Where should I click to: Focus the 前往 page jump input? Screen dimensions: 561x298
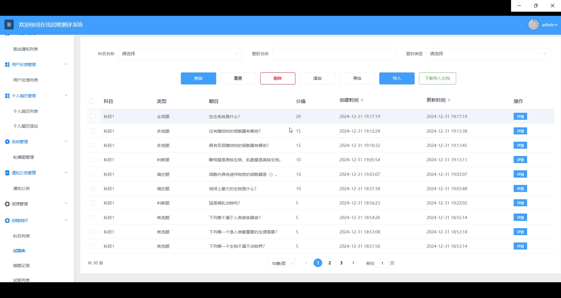point(382,263)
